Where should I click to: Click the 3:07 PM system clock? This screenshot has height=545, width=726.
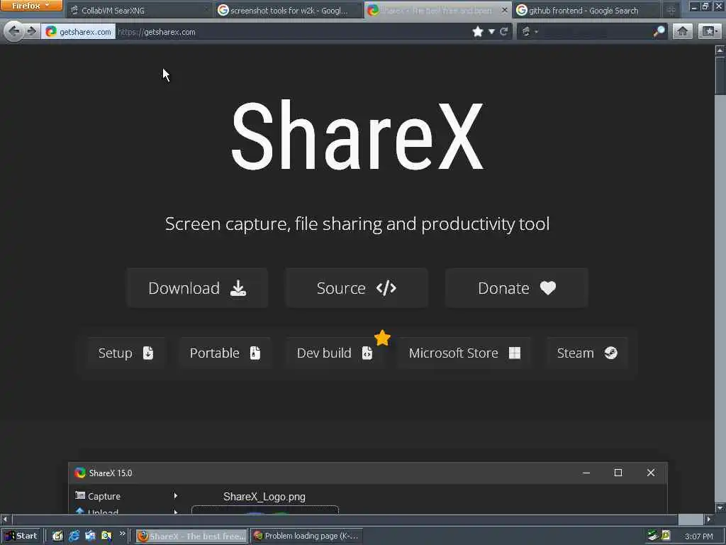(698, 536)
